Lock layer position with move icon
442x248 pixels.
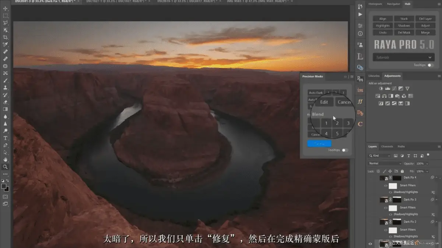coord(390,171)
